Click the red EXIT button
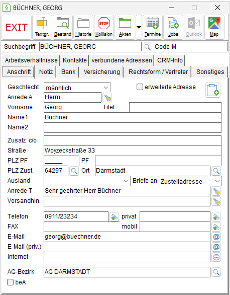Image resolution: width=230 pixels, height=295 pixels. pos(17,27)
